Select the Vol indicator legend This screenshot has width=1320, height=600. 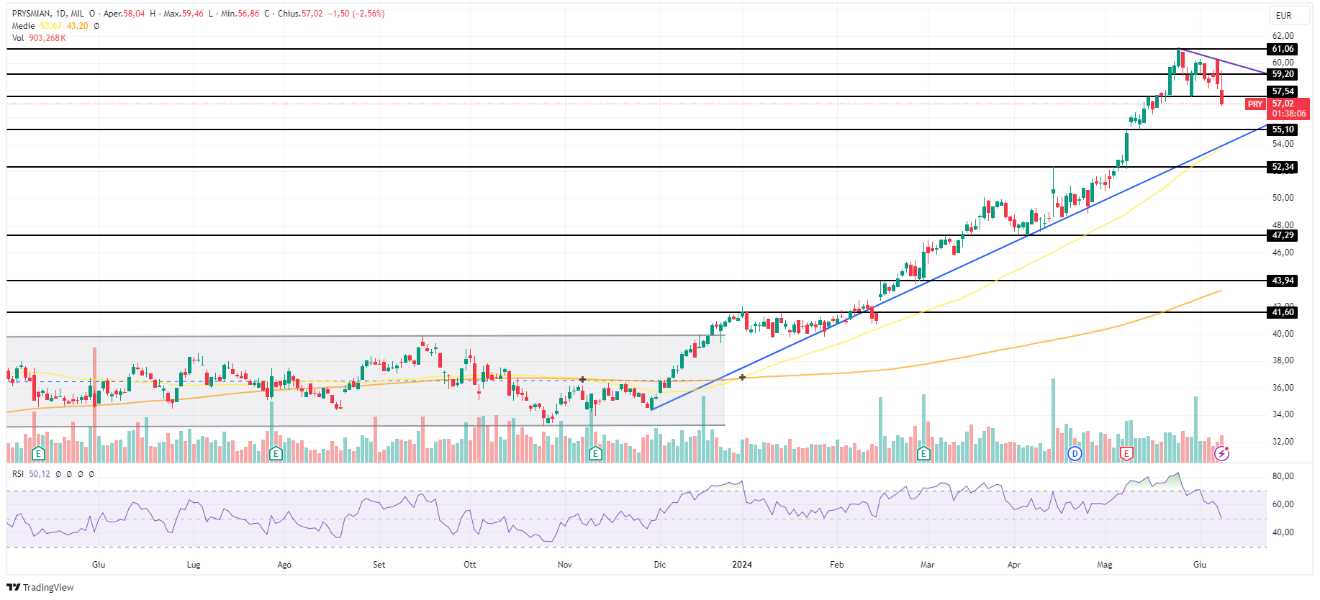click(x=17, y=38)
